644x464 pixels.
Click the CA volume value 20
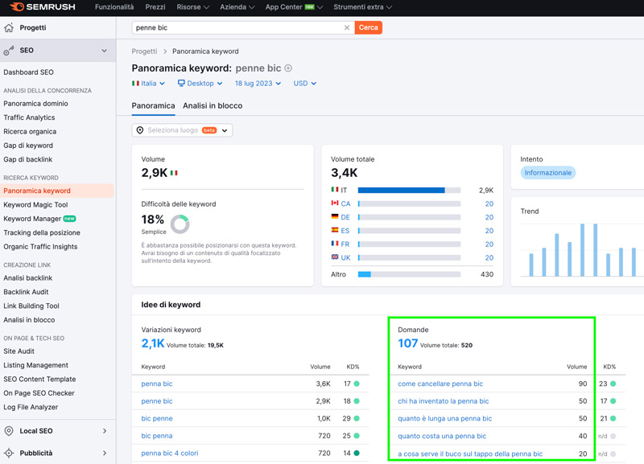coord(489,203)
